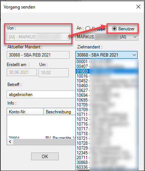Collapse the Zielmandant dropdown arrow
Image resolution: width=145 pixels, height=171 pixels.
pyautogui.click(x=134, y=55)
